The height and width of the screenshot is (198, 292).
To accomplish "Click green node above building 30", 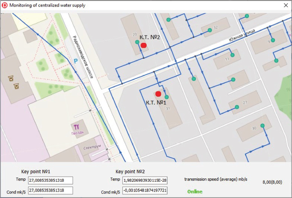I will (x=263, y=125).
